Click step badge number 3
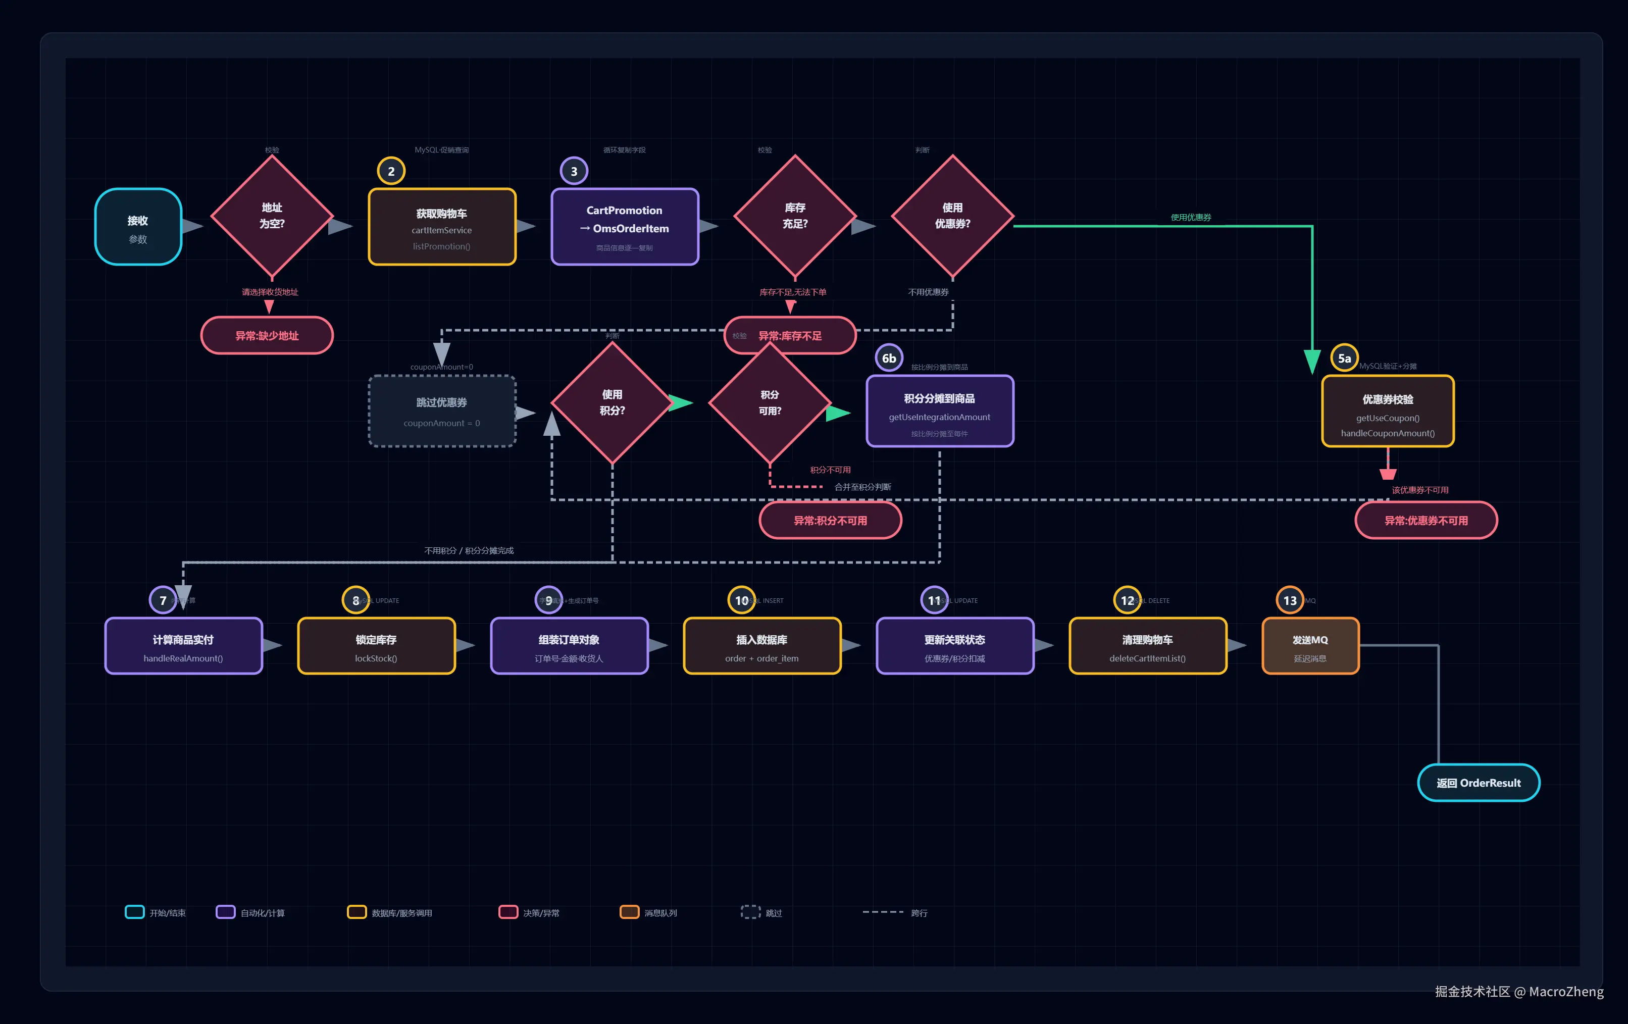Screen dimensions: 1628x1024 (574, 171)
